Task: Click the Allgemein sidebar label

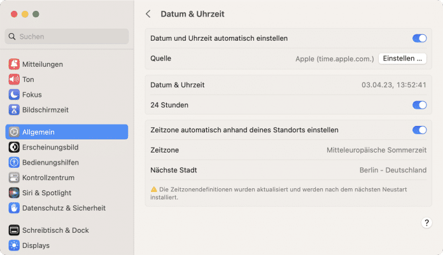Action: pyautogui.click(x=38, y=132)
